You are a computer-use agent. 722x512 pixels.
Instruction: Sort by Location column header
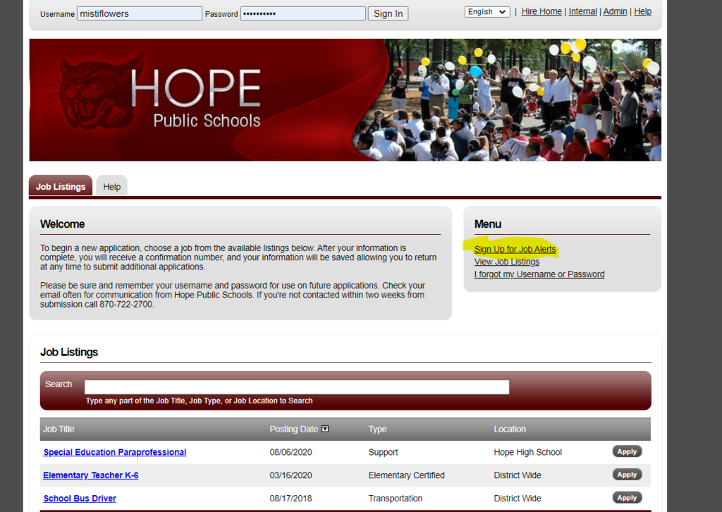[x=510, y=429]
